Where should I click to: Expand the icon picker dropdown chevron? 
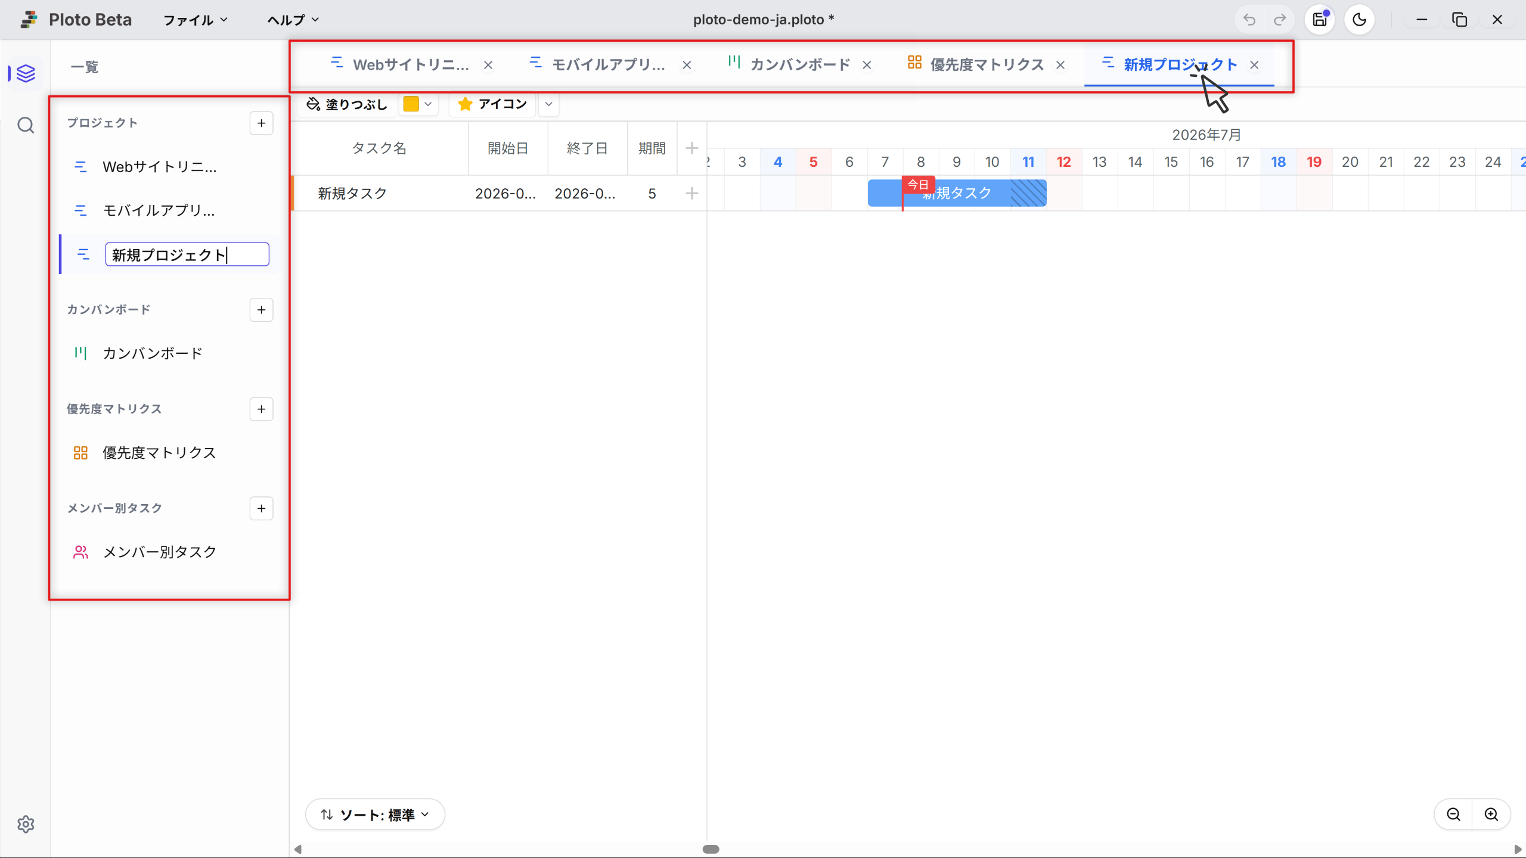549,104
